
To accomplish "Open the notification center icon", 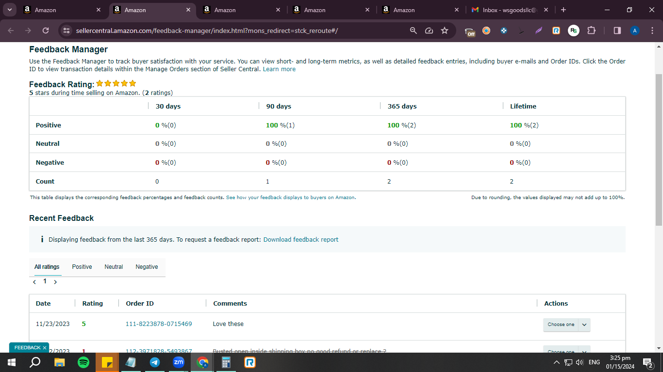I will pyautogui.click(x=648, y=362).
